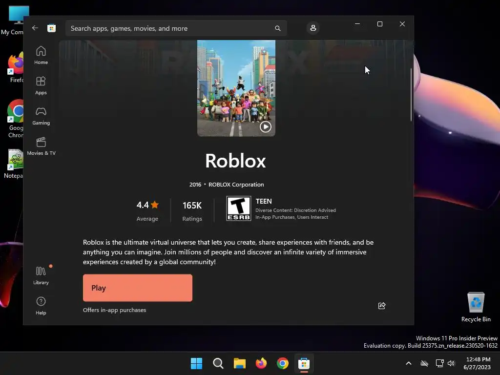Maximize the Microsoft Store window
Viewport: 500px width, 375px height.
(x=380, y=24)
